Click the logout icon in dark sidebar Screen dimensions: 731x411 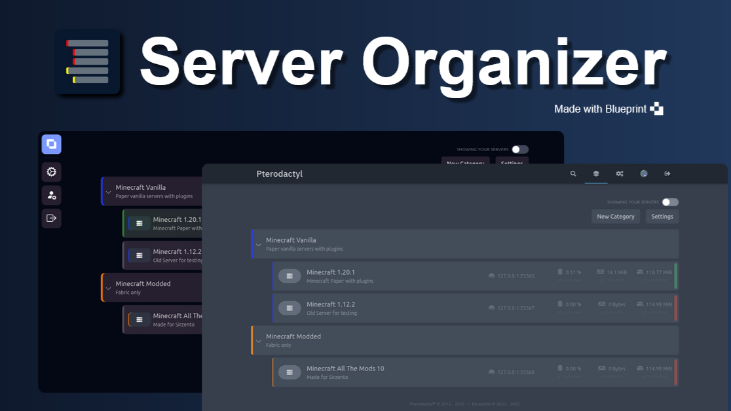(51, 218)
